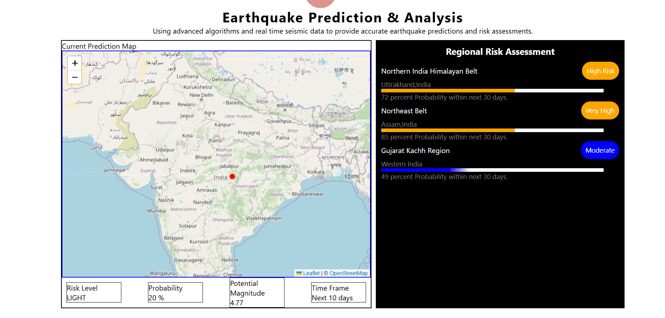Click the red earthquake marker on map

[x=232, y=177]
